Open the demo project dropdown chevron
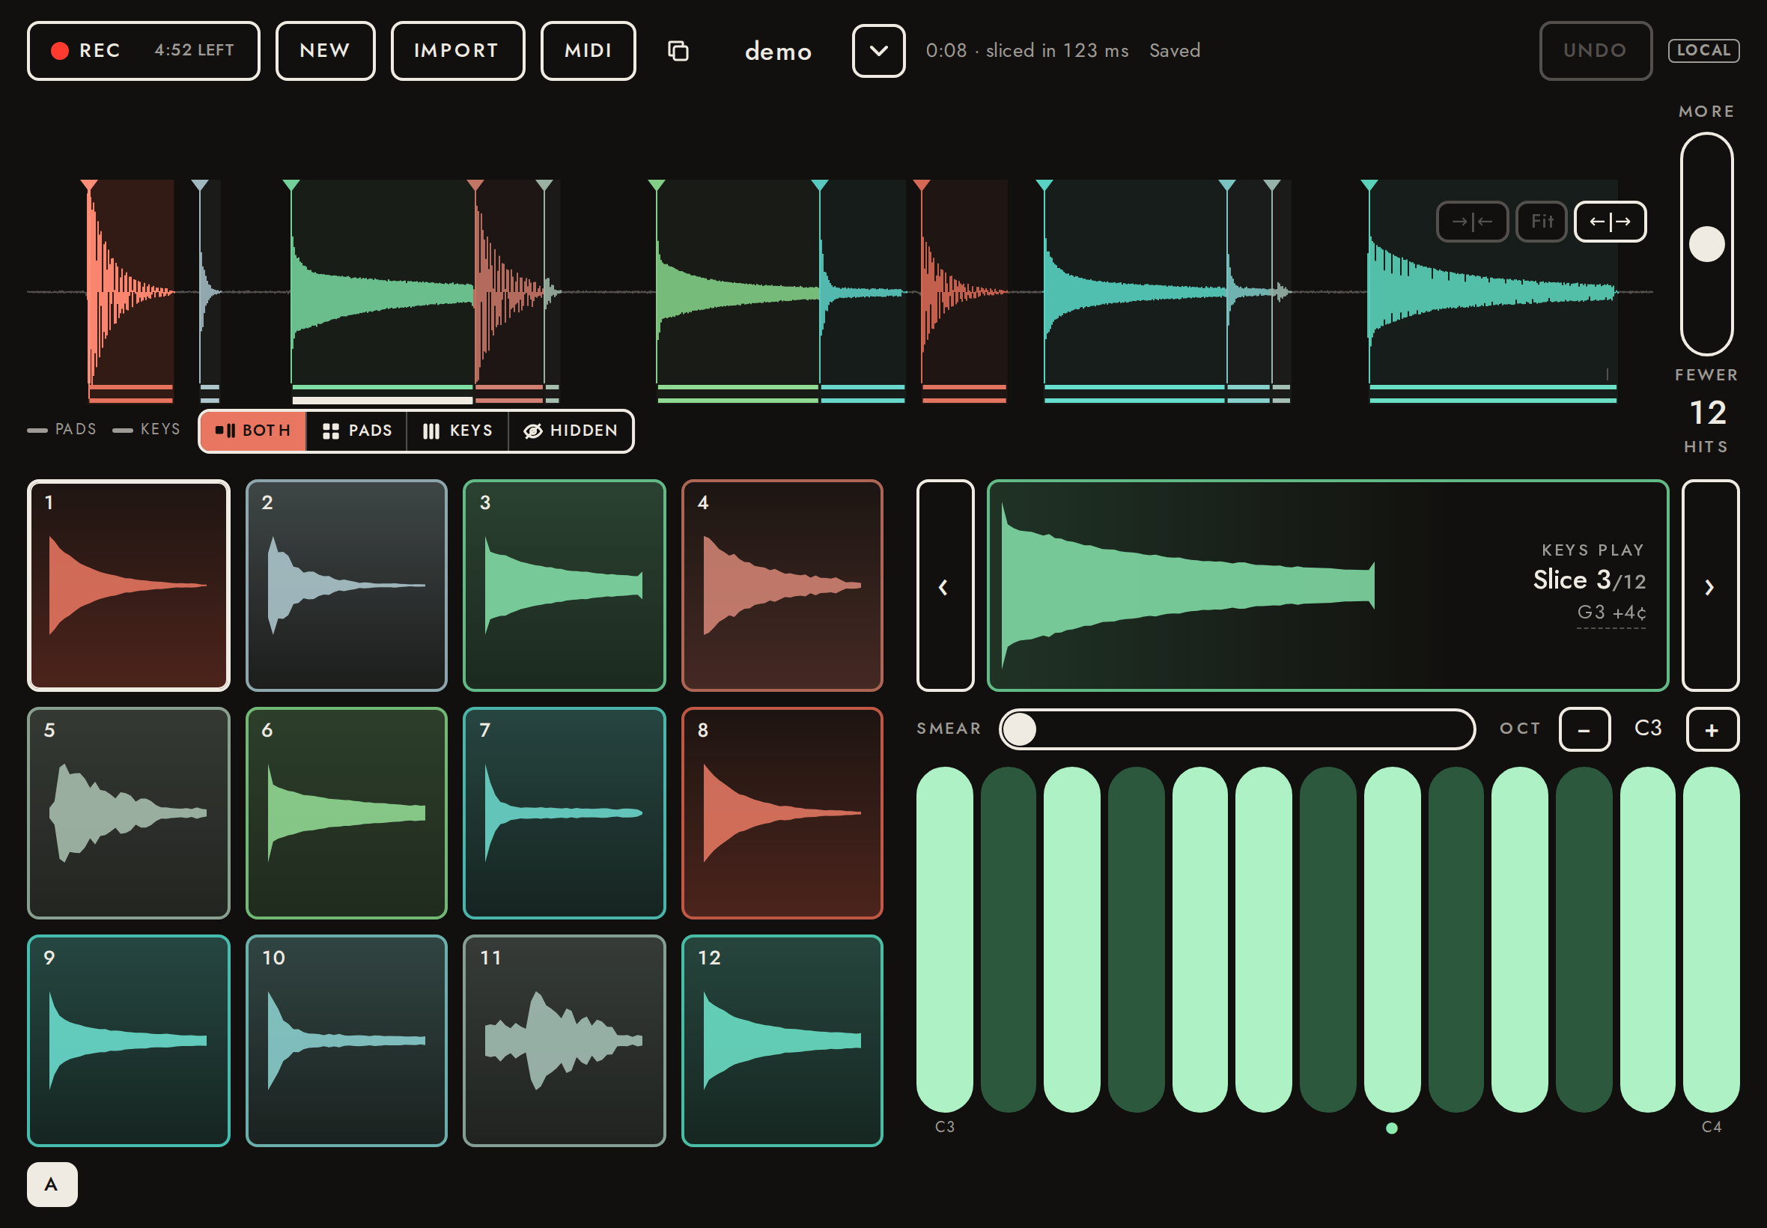The image size is (1767, 1228). click(878, 51)
